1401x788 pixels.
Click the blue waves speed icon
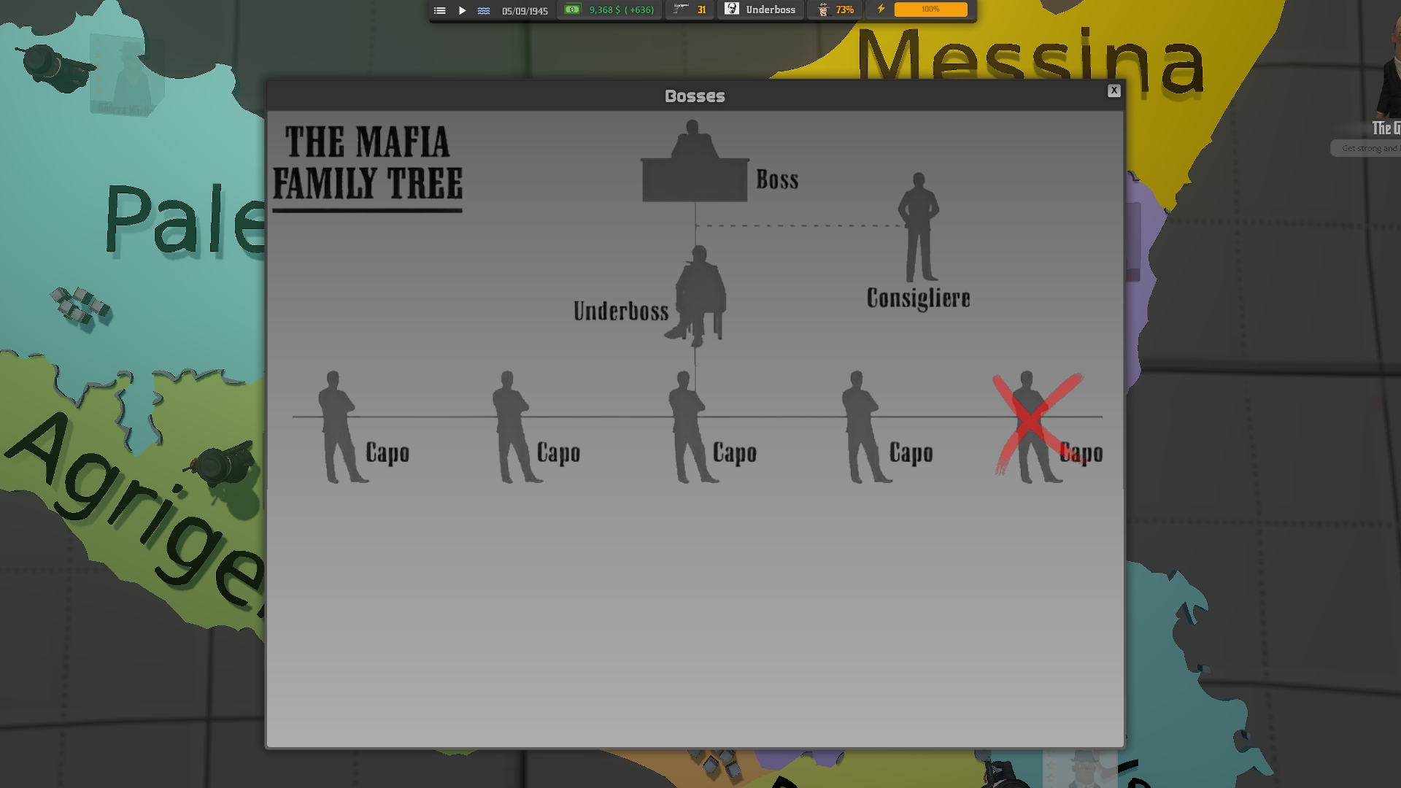tap(484, 10)
